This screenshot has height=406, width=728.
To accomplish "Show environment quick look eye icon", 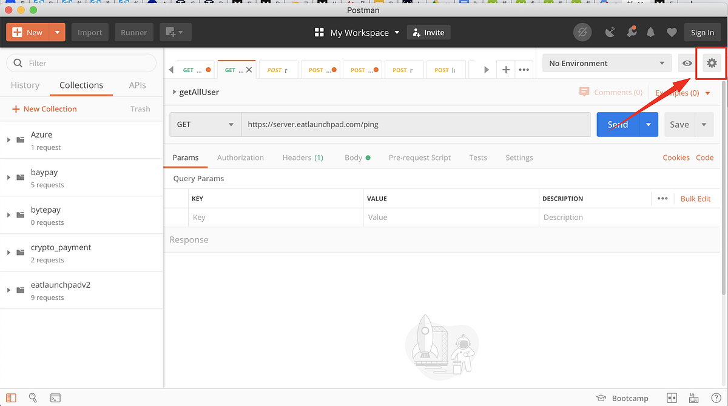I will tap(687, 63).
